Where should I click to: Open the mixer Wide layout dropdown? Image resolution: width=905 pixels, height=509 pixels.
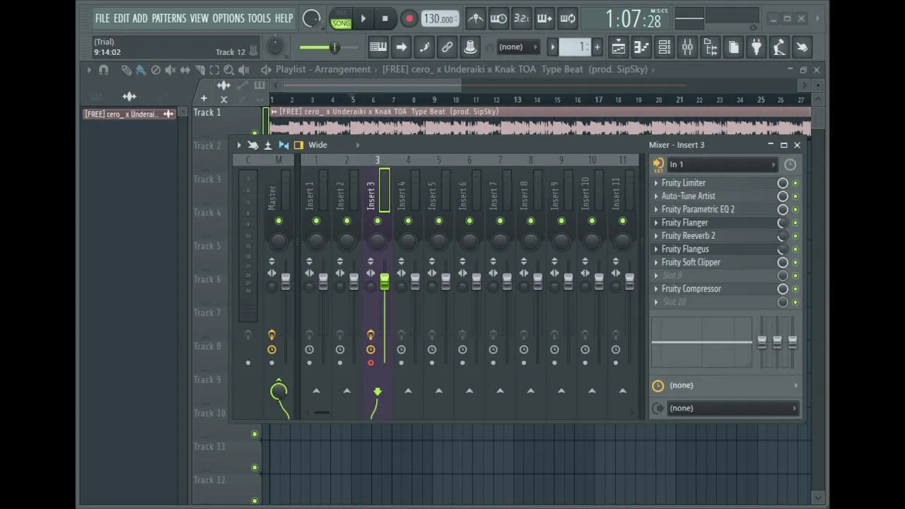point(317,145)
